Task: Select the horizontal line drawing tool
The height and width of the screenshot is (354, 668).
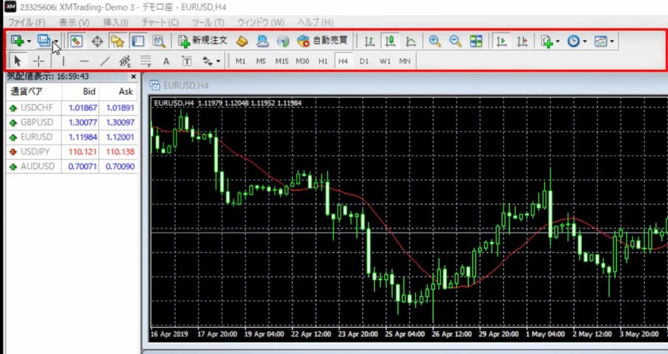Action: pos(84,61)
